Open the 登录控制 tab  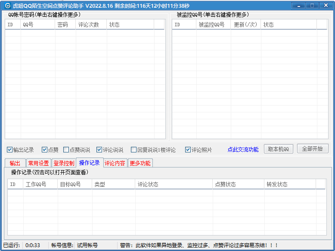click(64, 163)
